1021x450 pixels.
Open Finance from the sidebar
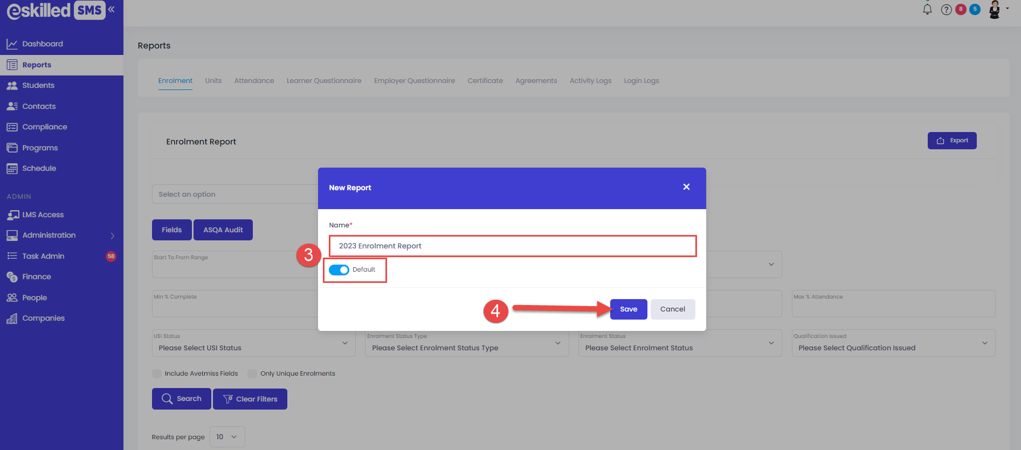pos(36,276)
